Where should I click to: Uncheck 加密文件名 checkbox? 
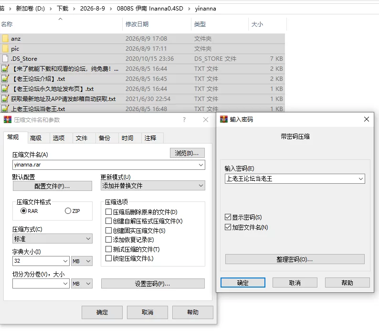click(x=228, y=227)
